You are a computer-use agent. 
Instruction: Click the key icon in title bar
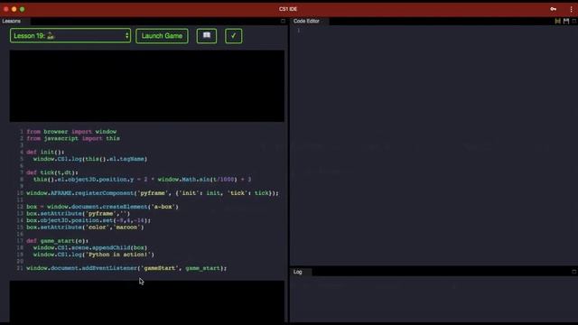coord(554,9)
